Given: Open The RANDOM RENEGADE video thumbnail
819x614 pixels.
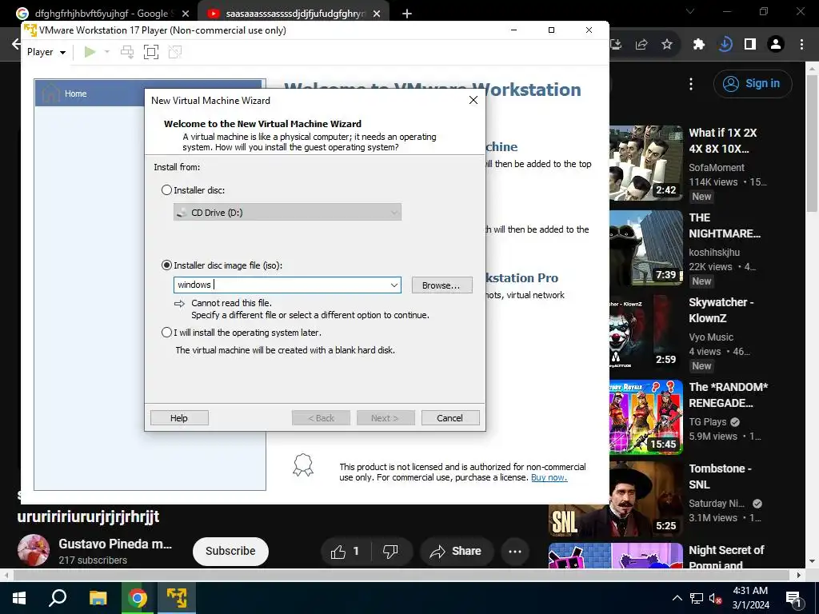Looking at the screenshot, I should point(646,417).
